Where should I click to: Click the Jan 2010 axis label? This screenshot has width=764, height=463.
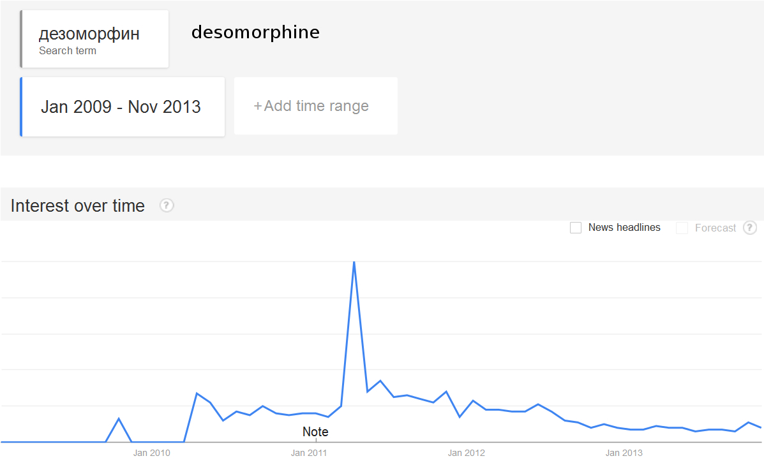[x=151, y=453]
